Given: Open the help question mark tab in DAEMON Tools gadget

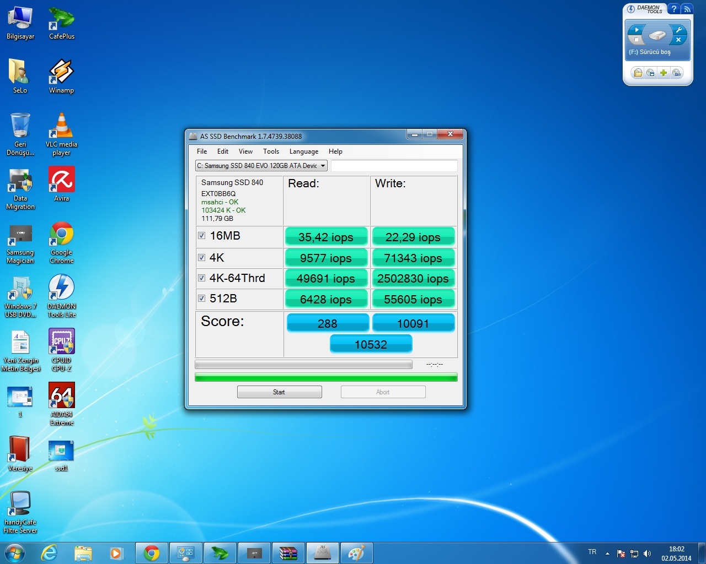Looking at the screenshot, I should click(673, 9).
